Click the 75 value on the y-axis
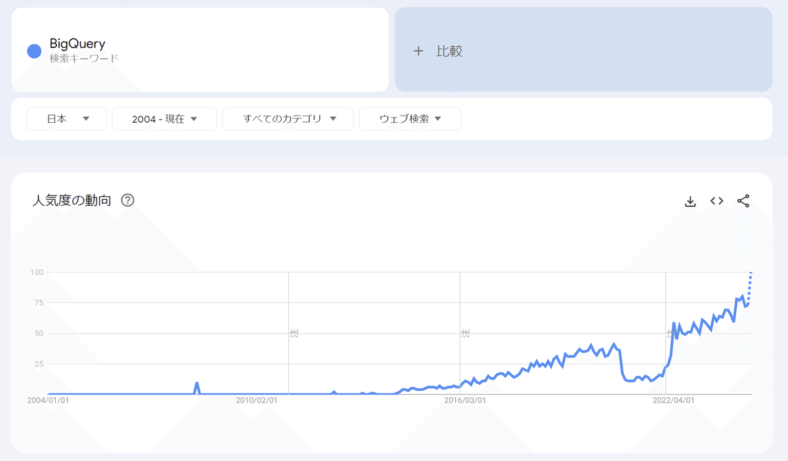 coord(39,303)
